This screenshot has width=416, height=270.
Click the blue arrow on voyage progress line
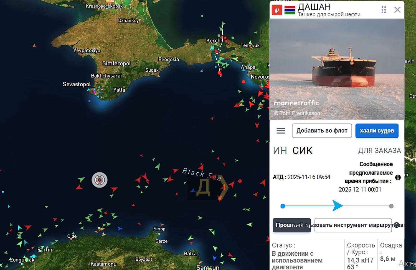coord(338,206)
